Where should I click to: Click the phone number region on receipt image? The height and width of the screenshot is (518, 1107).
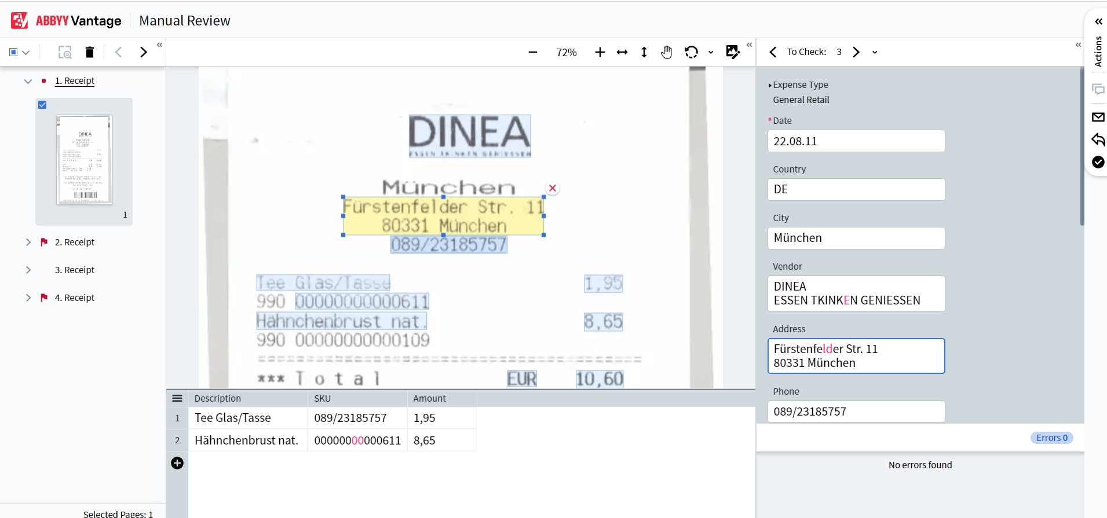click(449, 245)
